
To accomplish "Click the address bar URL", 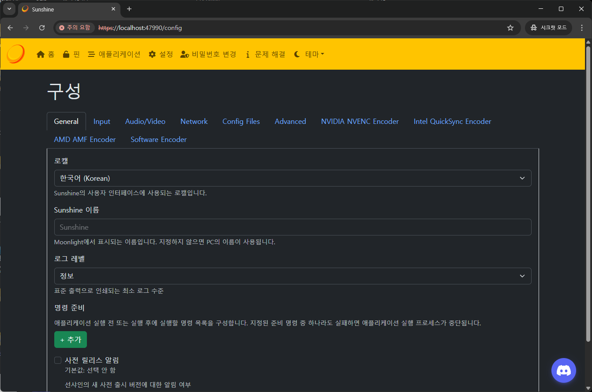I will (140, 28).
